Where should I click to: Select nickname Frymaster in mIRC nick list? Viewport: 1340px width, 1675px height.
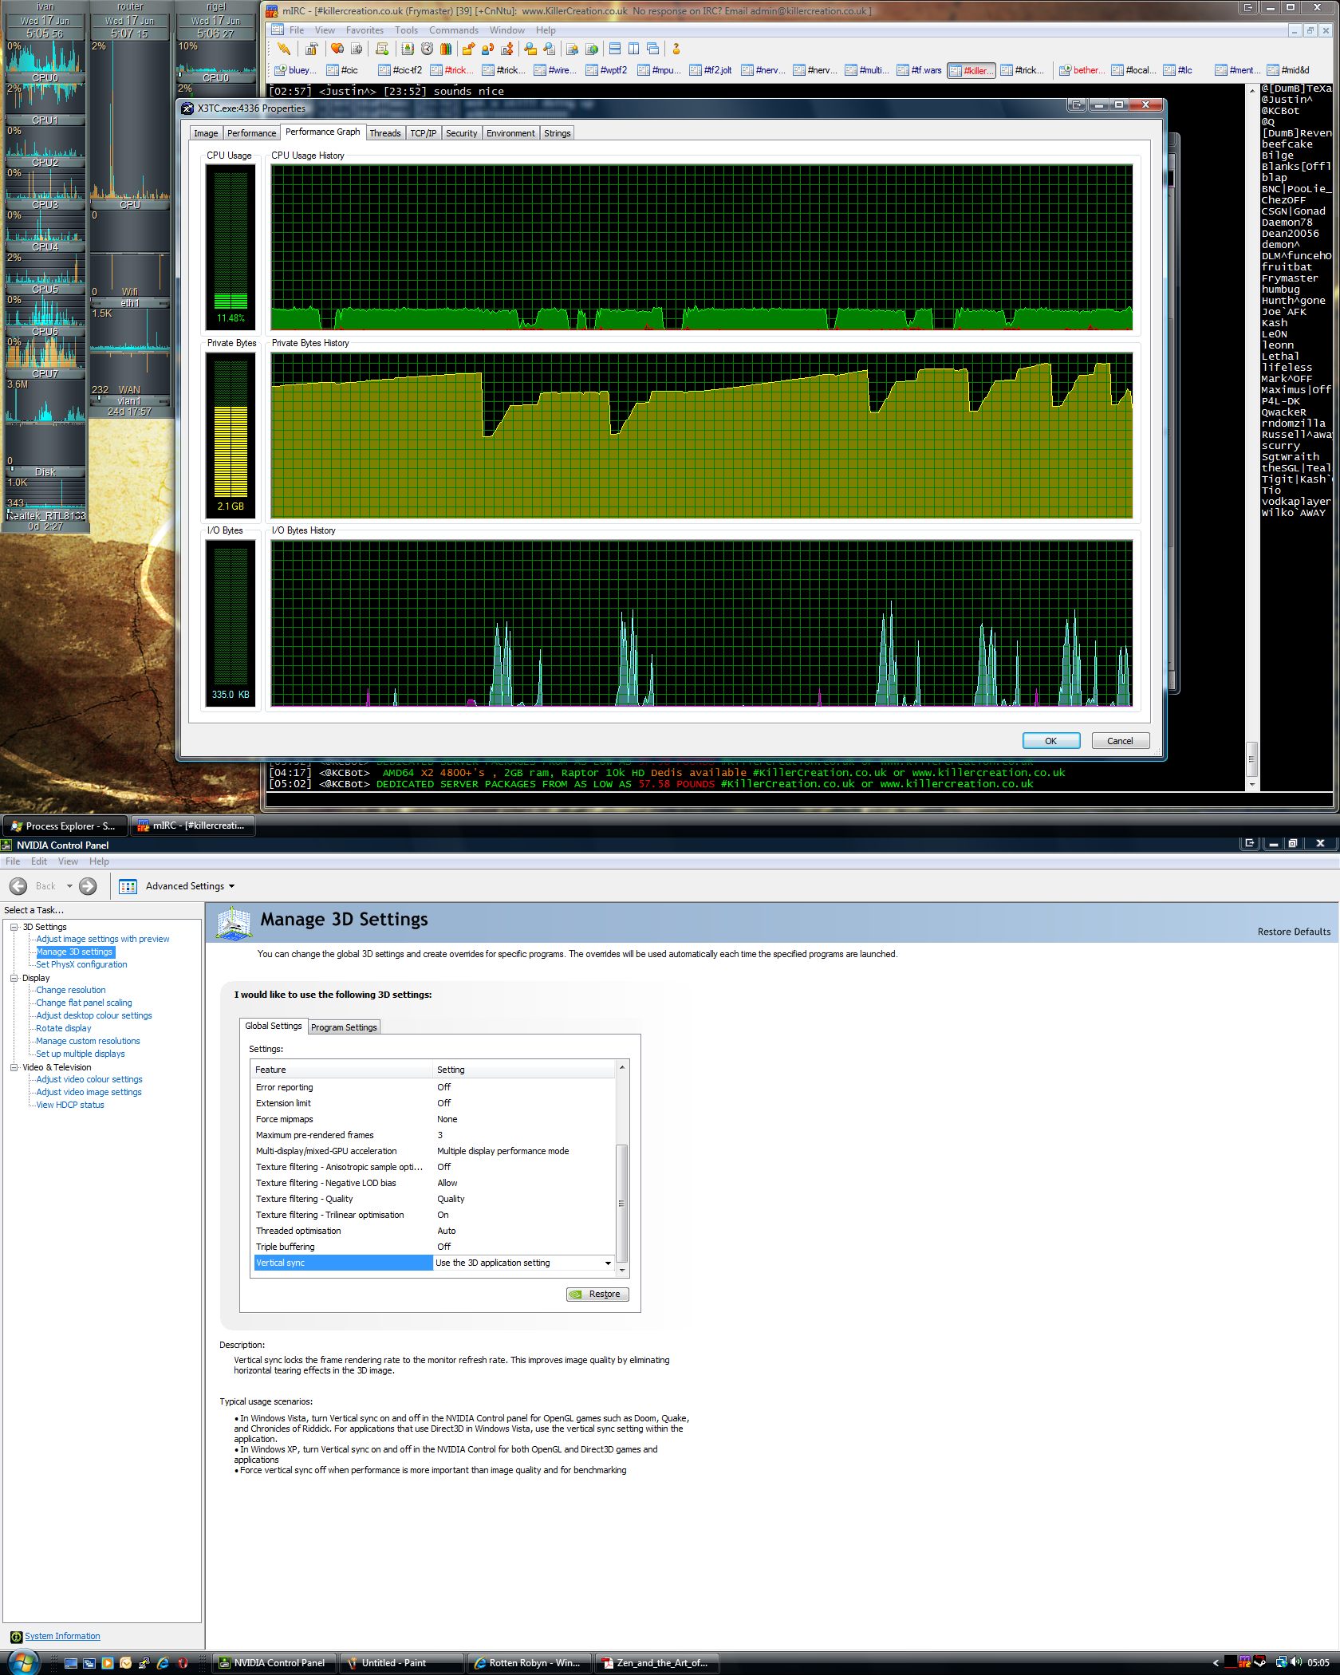click(1289, 278)
